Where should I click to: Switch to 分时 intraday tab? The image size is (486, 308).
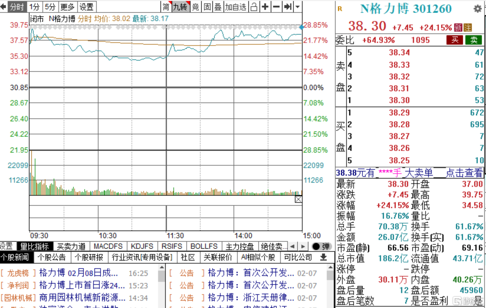(17, 7)
